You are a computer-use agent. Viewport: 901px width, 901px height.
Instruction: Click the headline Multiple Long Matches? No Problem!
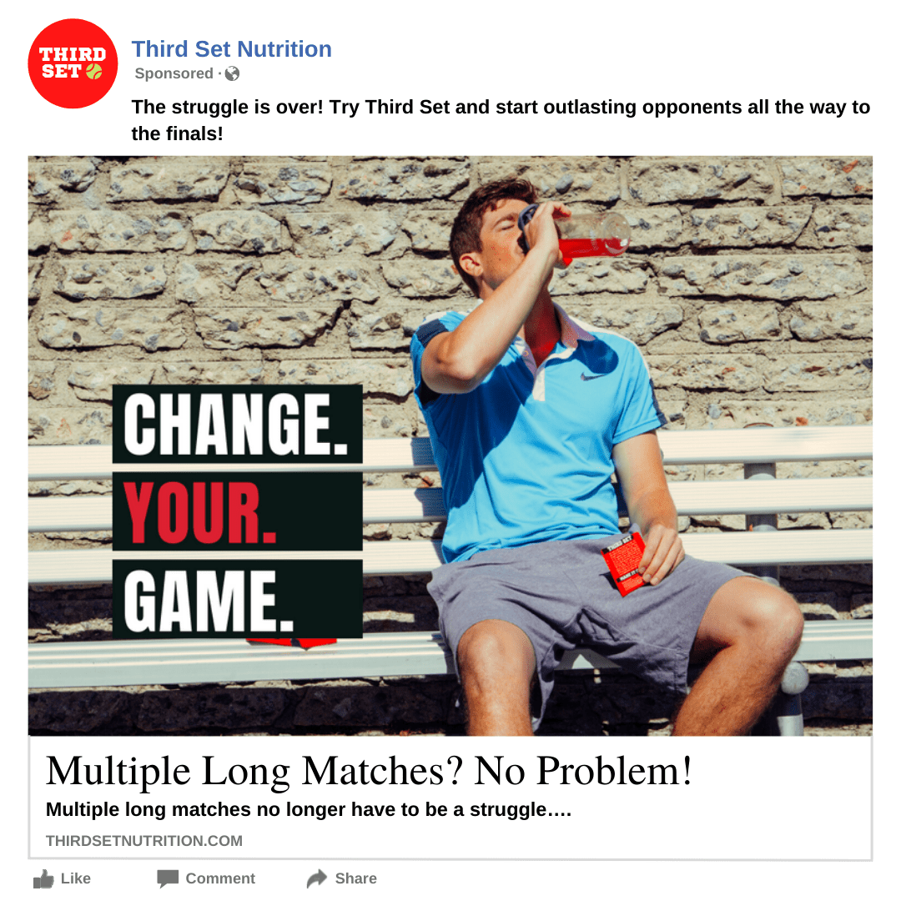pyautogui.click(x=369, y=771)
